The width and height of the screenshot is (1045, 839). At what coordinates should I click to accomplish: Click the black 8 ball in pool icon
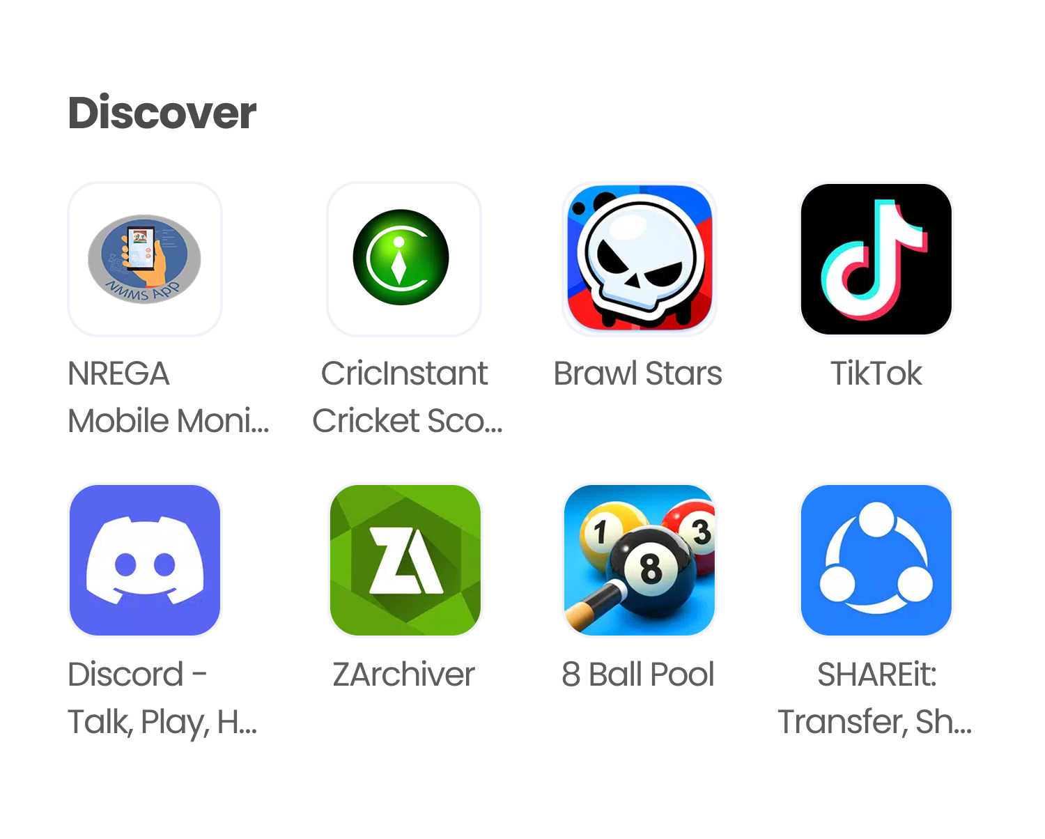click(x=651, y=570)
